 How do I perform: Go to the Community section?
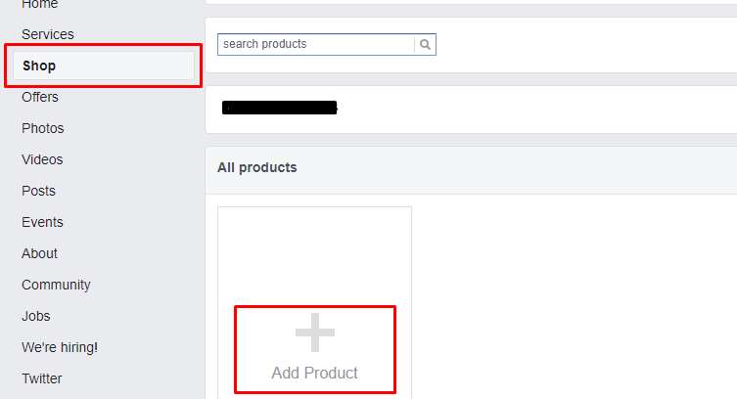pos(56,285)
